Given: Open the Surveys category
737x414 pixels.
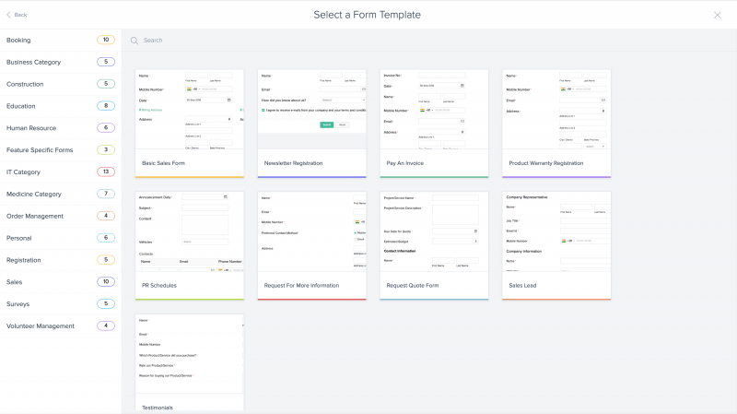Looking at the screenshot, I should point(18,303).
